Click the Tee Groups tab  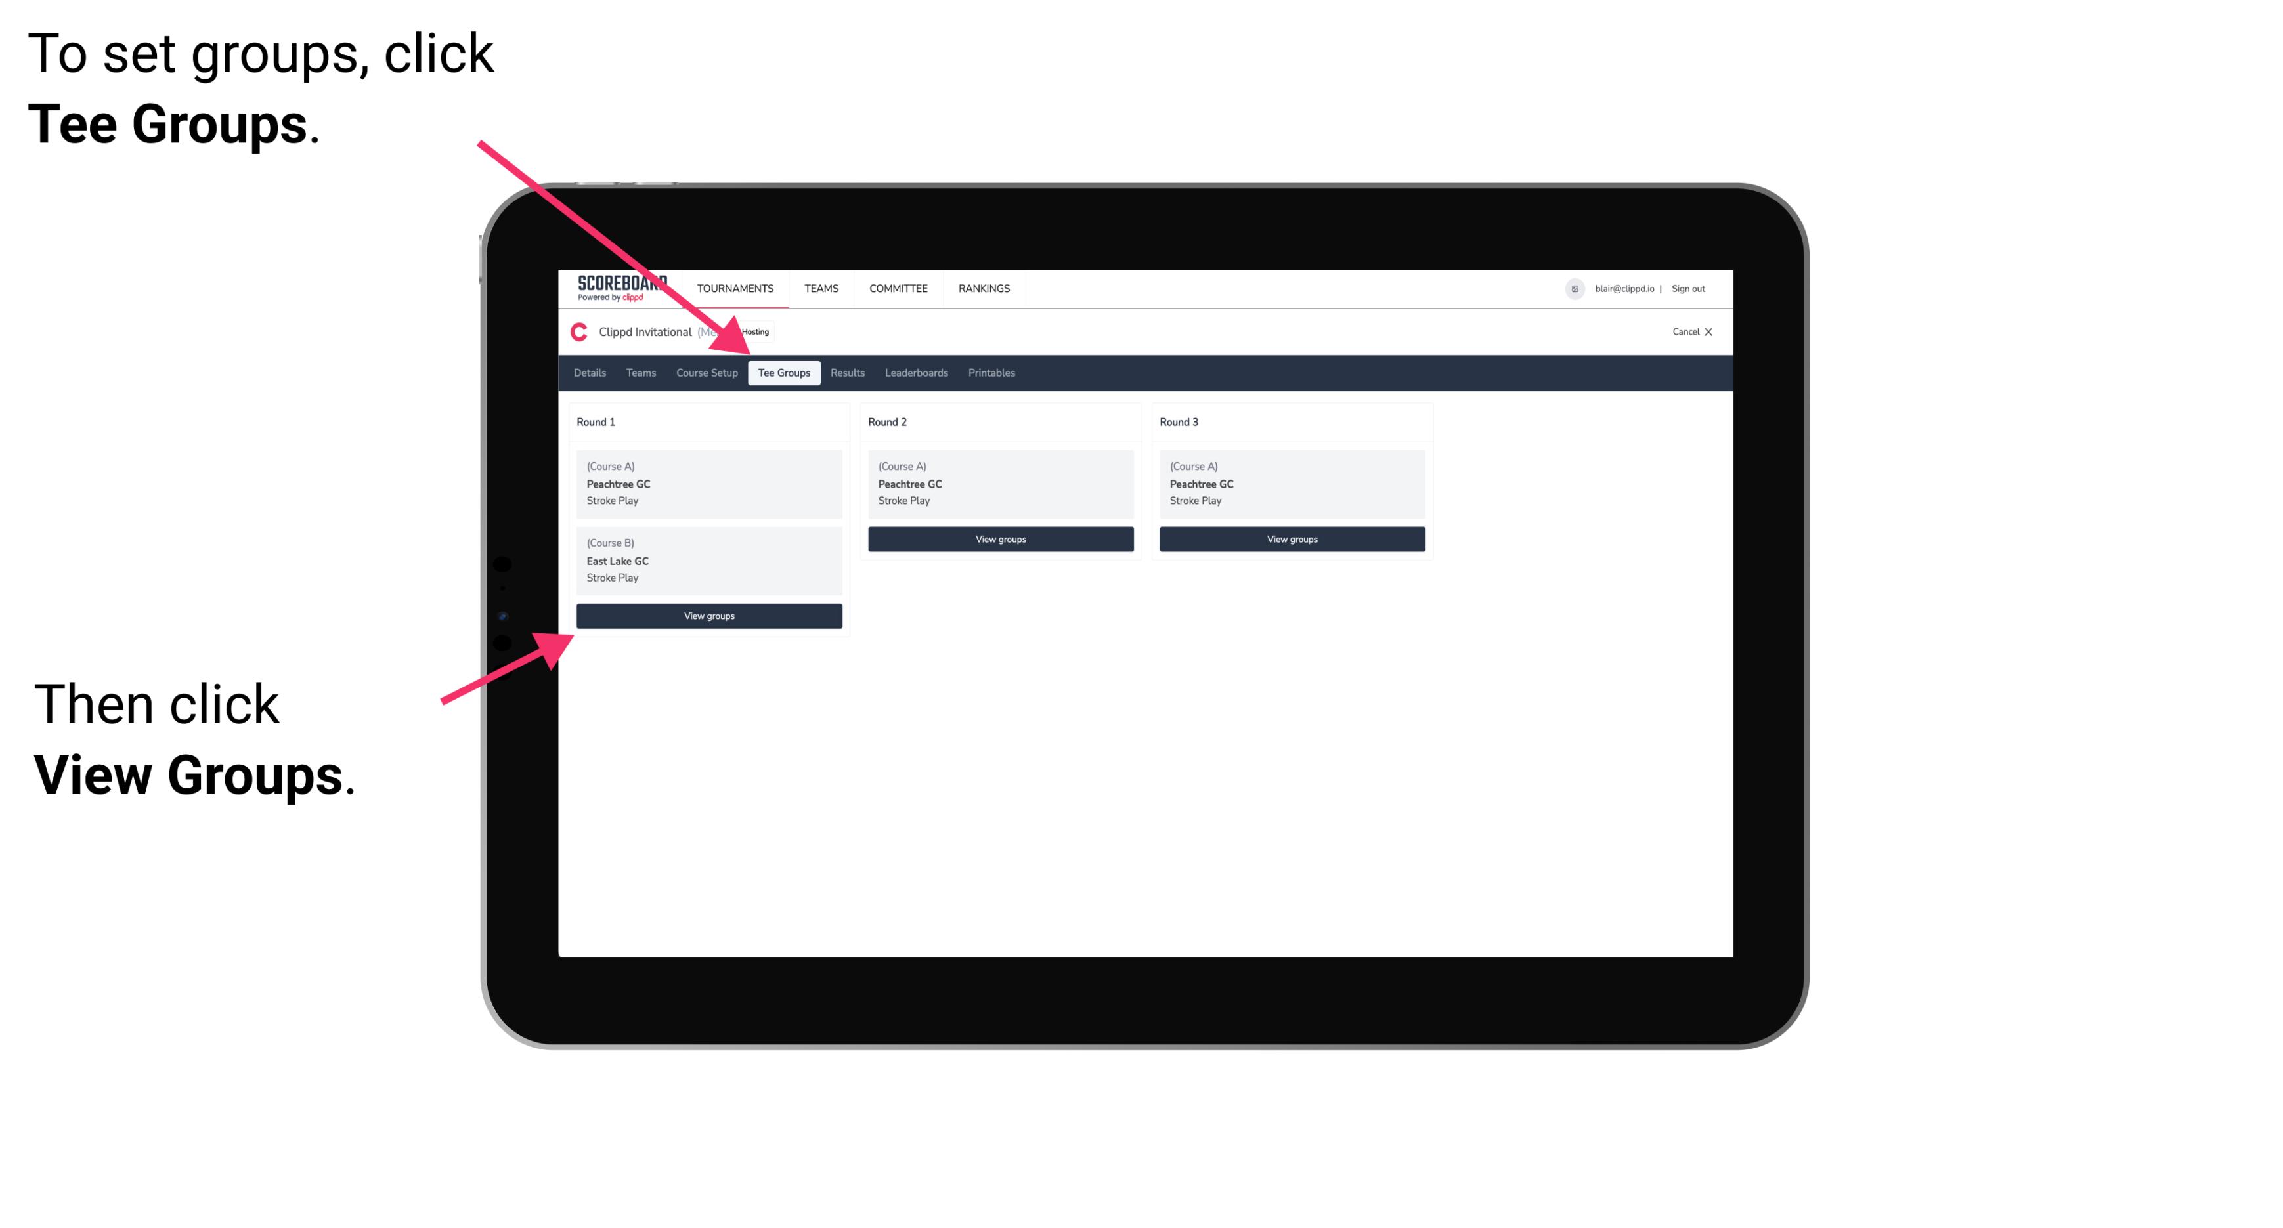(x=784, y=373)
